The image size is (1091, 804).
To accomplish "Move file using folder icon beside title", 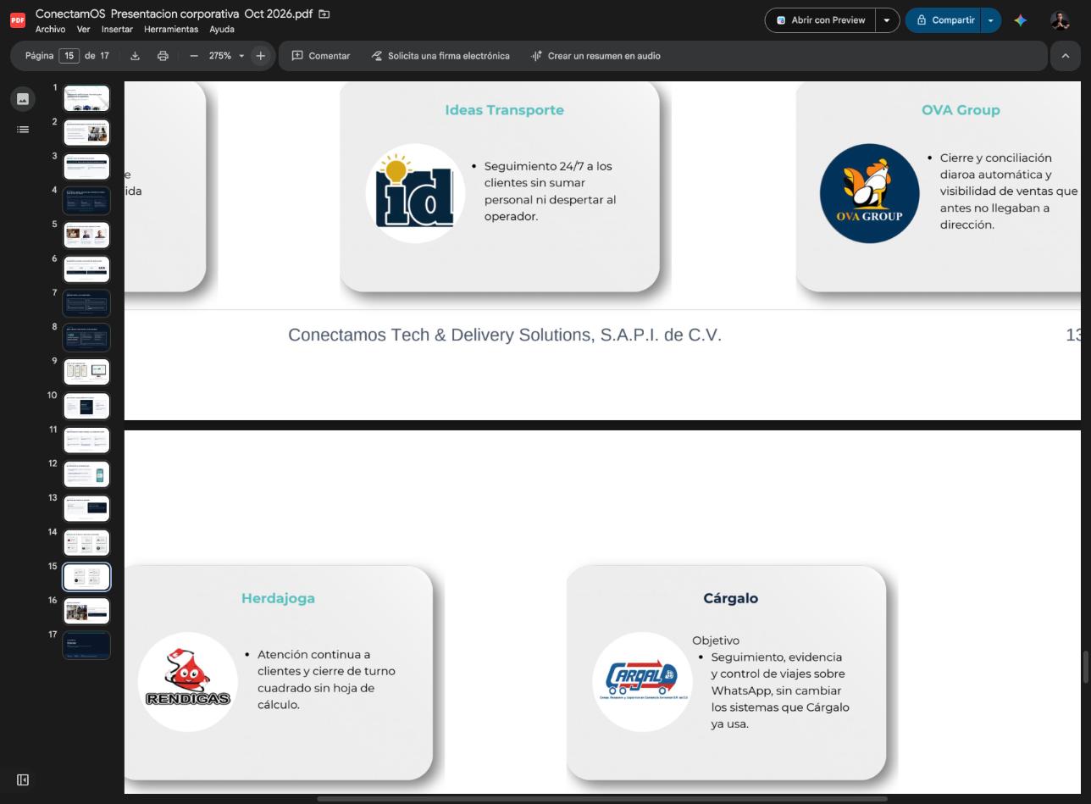I will pyautogui.click(x=324, y=14).
